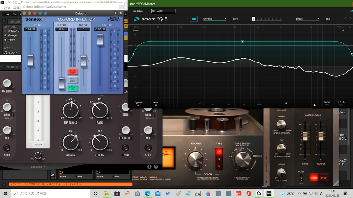Select the teal filter node on the EQ curve
353x198 pixels.
242,41
